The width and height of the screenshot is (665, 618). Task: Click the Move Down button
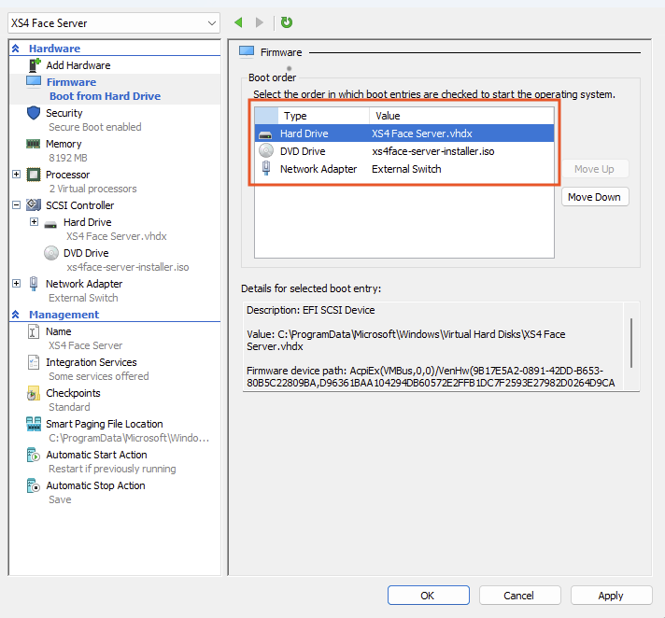coord(594,197)
